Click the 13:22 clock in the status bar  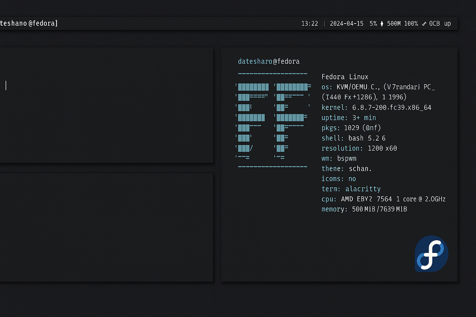(310, 24)
